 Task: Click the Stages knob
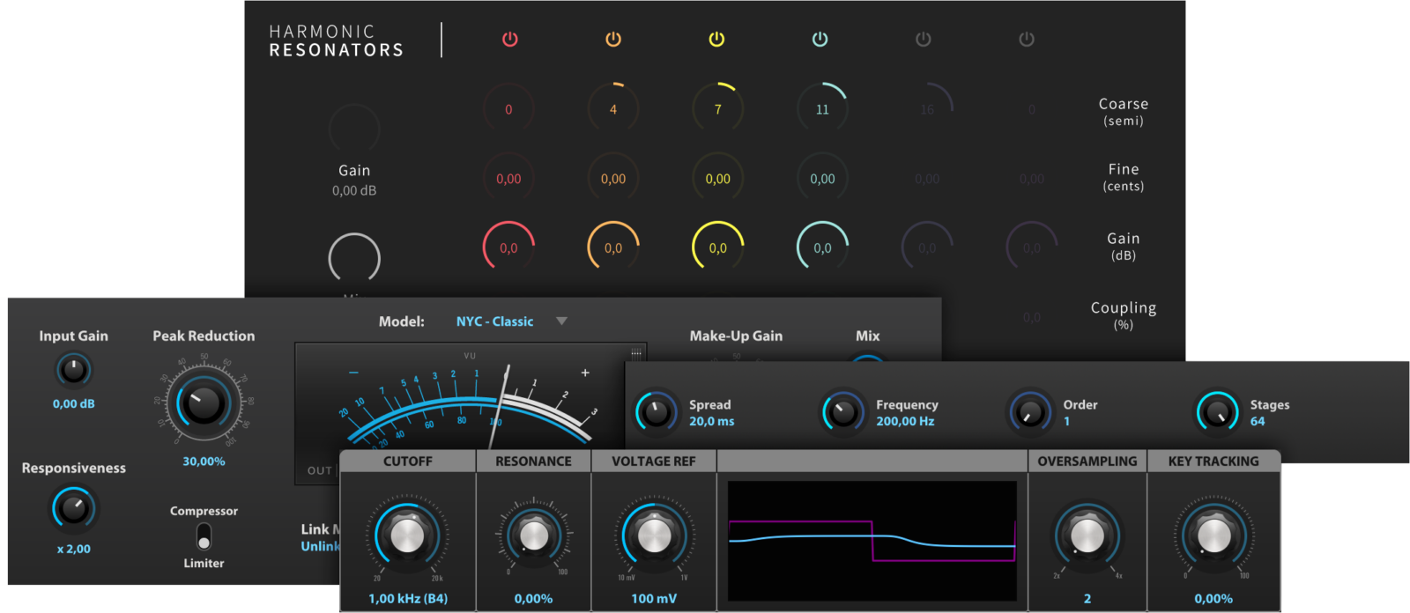tap(1217, 411)
